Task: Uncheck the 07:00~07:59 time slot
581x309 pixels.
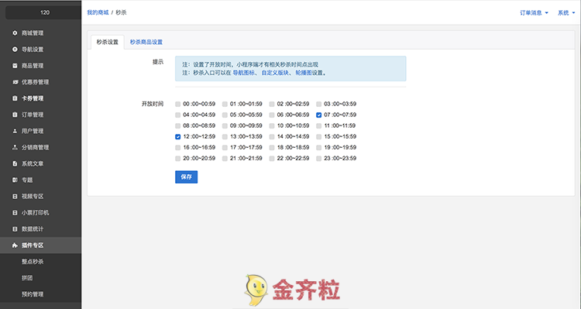Action: tap(318, 115)
